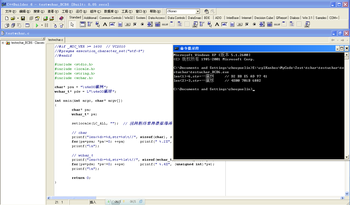Click the Set debug desktop icon

[213, 11]
